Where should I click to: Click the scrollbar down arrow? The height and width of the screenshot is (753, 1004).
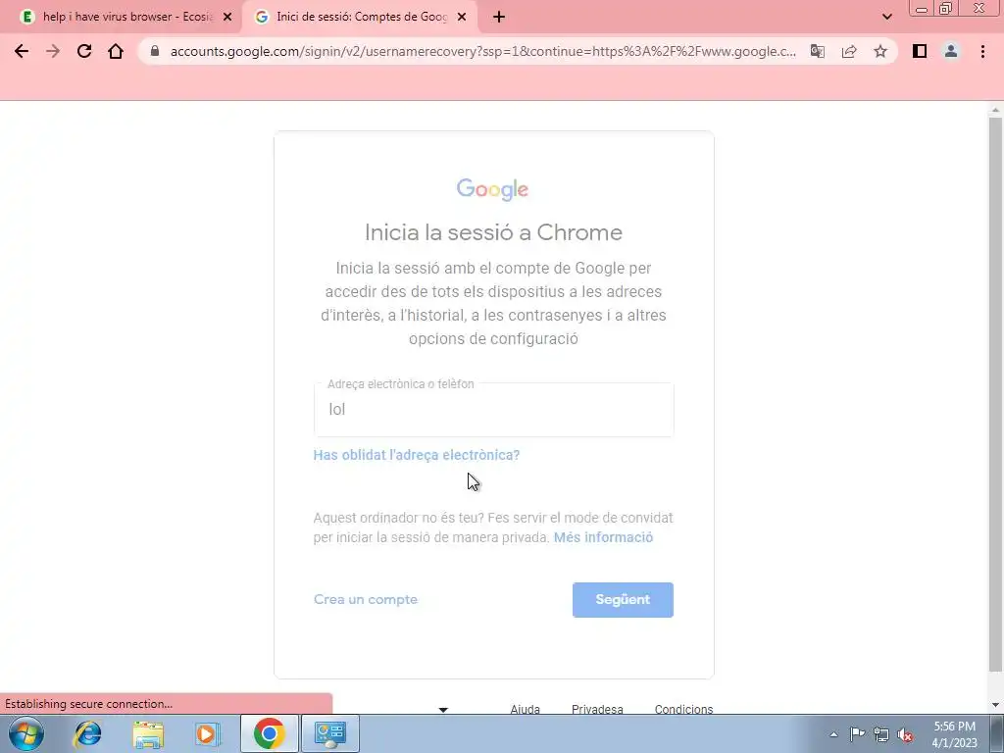996,705
